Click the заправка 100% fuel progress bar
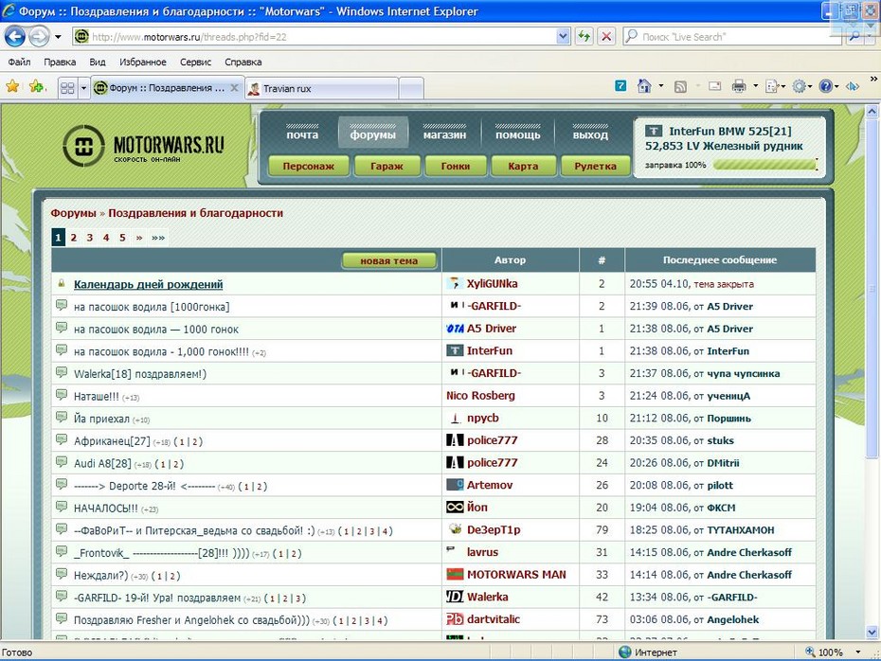 pyautogui.click(x=764, y=165)
